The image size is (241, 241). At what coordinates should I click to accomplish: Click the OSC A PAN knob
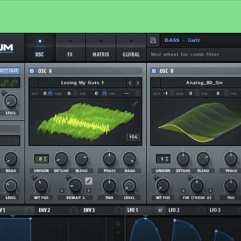click(110, 186)
